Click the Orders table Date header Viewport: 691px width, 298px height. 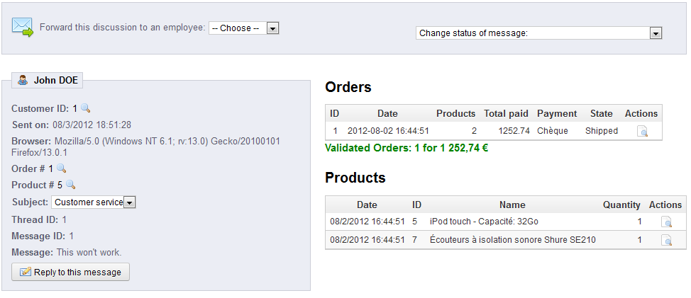coord(387,113)
